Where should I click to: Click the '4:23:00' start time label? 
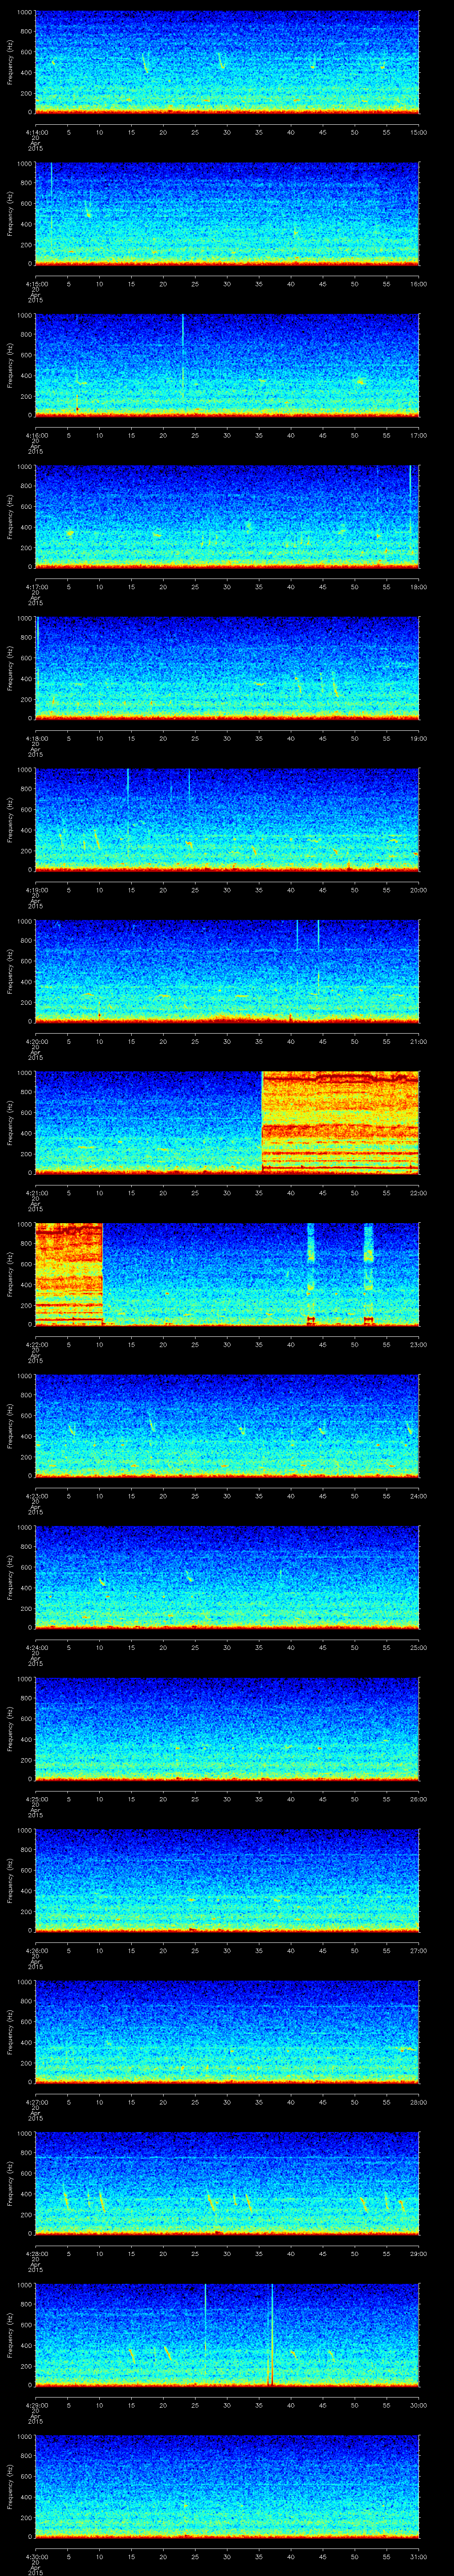tap(36, 1495)
